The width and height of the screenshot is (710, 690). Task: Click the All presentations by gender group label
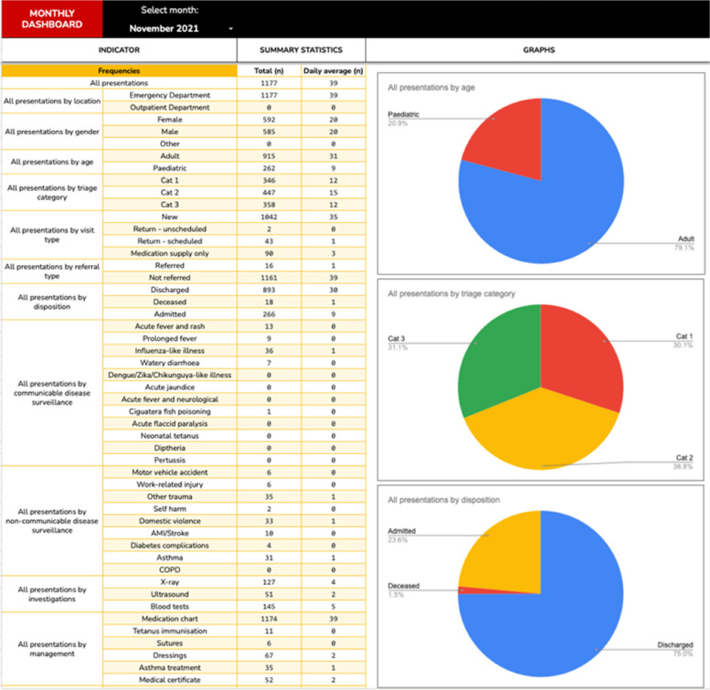click(x=52, y=132)
